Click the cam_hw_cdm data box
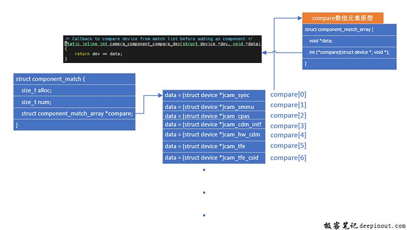Viewport: 407px width, 230px height. (214, 135)
